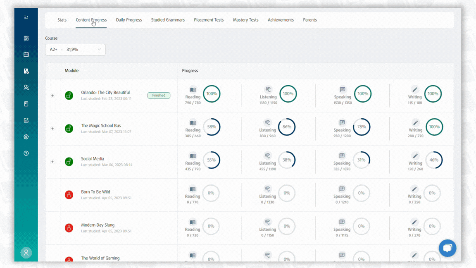Click the 55% Reading progress ring
This screenshot has height=268, width=476.
(x=212, y=160)
